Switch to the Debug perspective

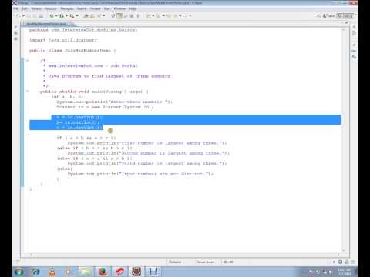pyautogui.click(x=345, y=16)
